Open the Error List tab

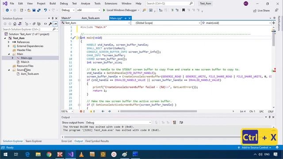point(67,141)
